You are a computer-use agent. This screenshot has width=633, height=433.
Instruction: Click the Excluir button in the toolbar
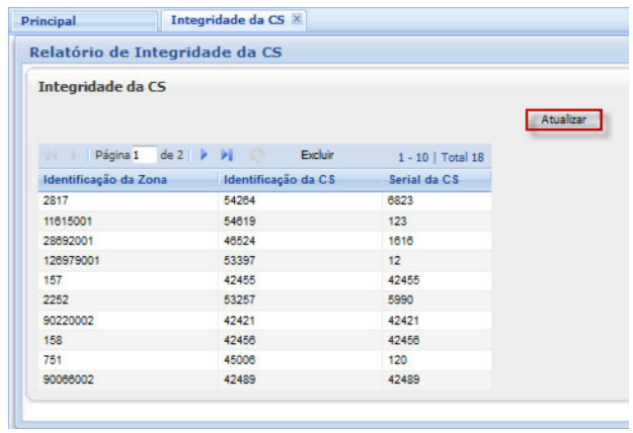(317, 155)
